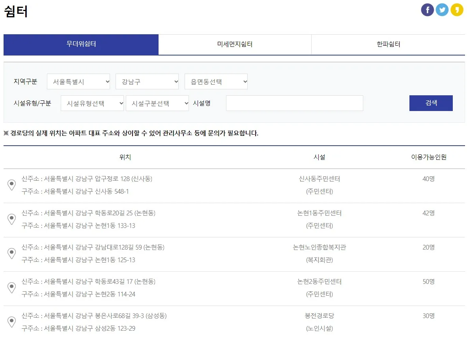Select the 무더위쉼터 tab

point(81,44)
